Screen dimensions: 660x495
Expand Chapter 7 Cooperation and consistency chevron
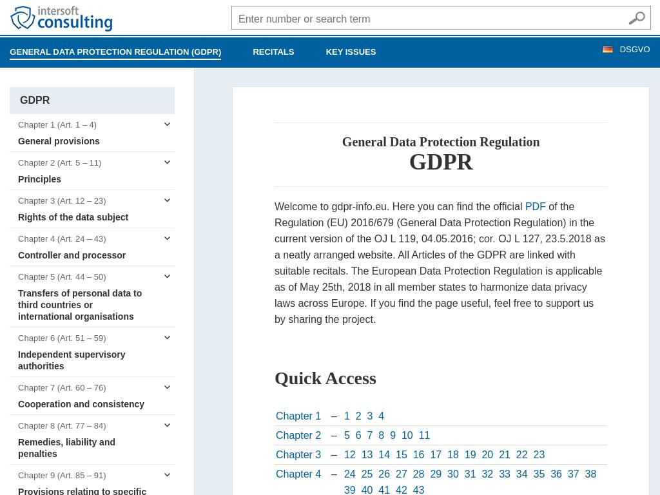pos(167,387)
